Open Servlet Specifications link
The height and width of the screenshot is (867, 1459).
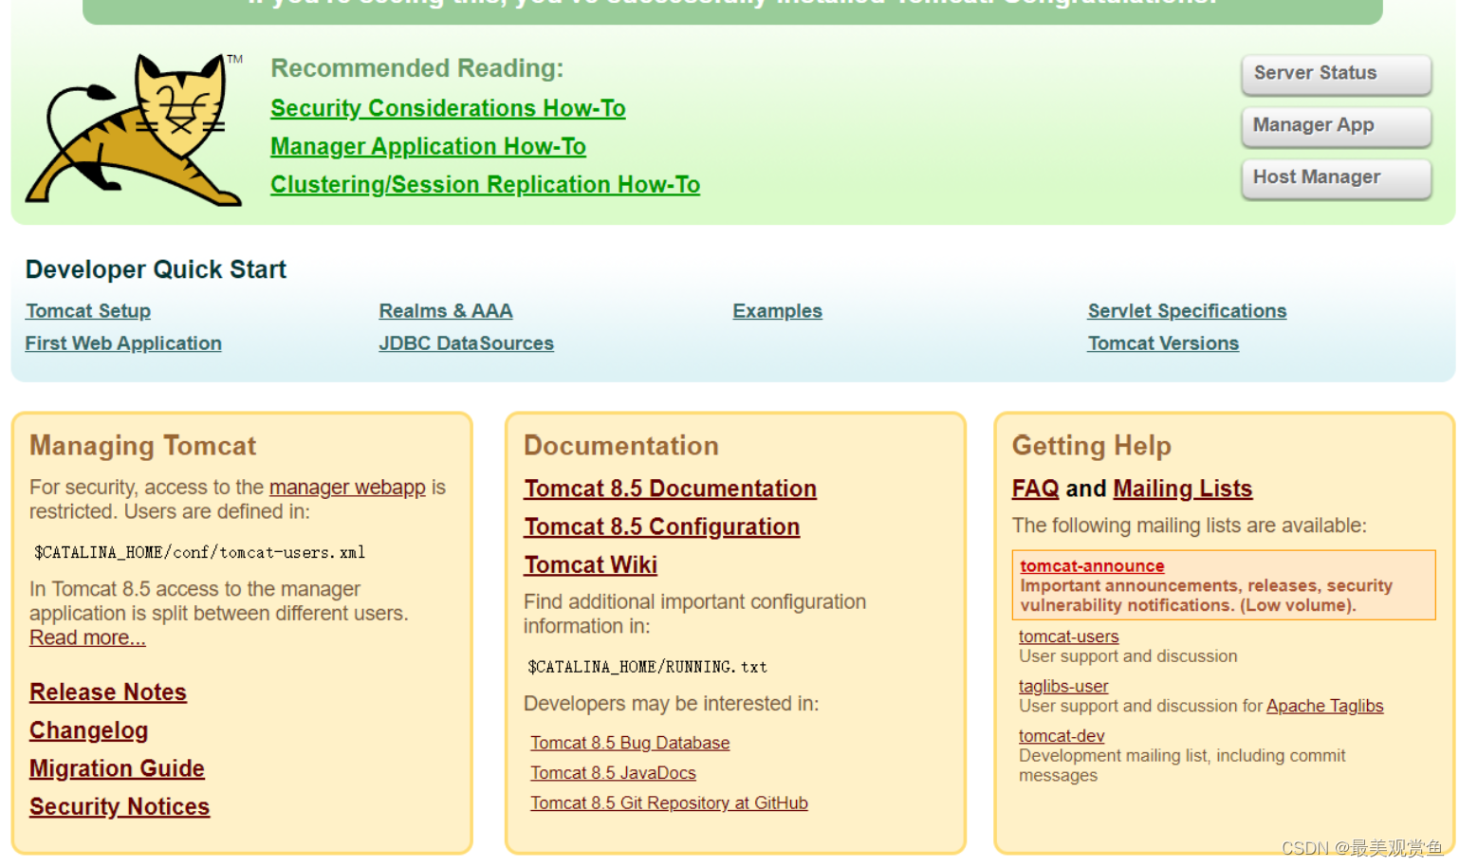click(1187, 311)
